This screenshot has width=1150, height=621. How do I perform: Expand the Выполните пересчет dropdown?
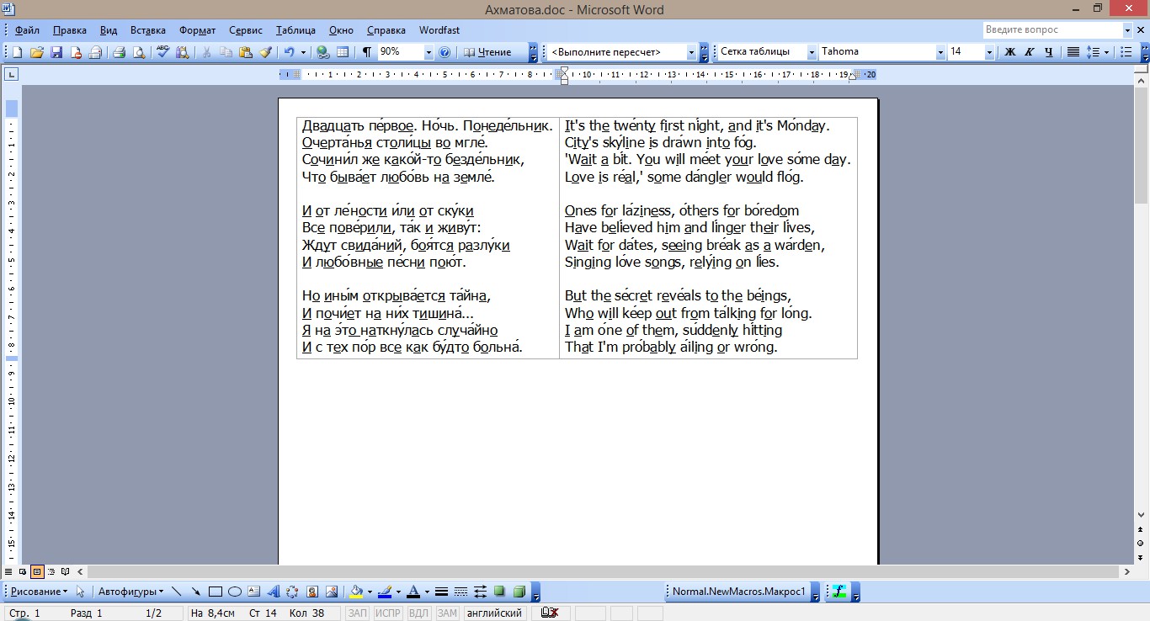[x=691, y=52]
